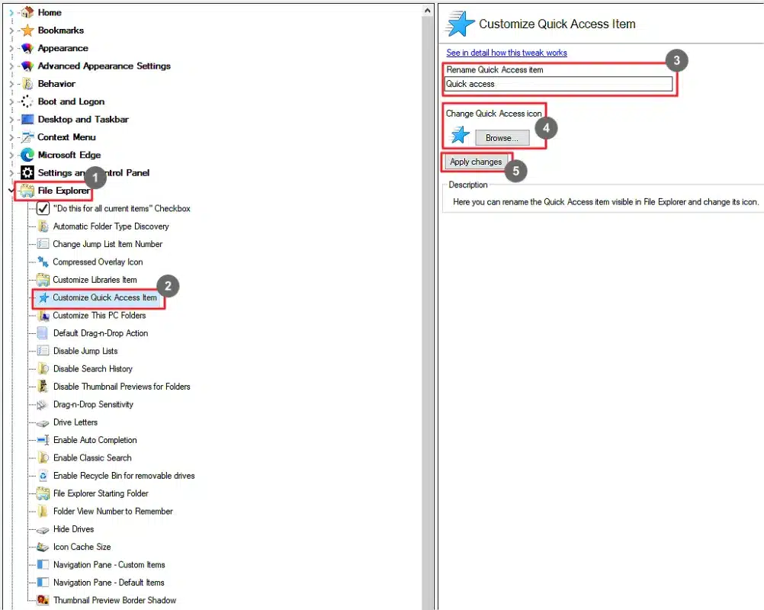Viewport: 764px width, 610px height.
Task: Expand the Appearance tree node
Action: 11,48
